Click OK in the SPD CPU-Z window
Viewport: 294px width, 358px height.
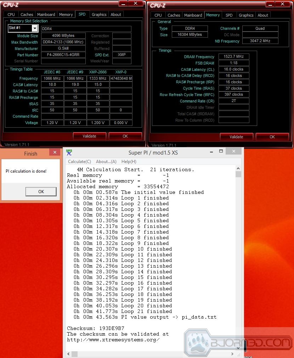(125, 136)
